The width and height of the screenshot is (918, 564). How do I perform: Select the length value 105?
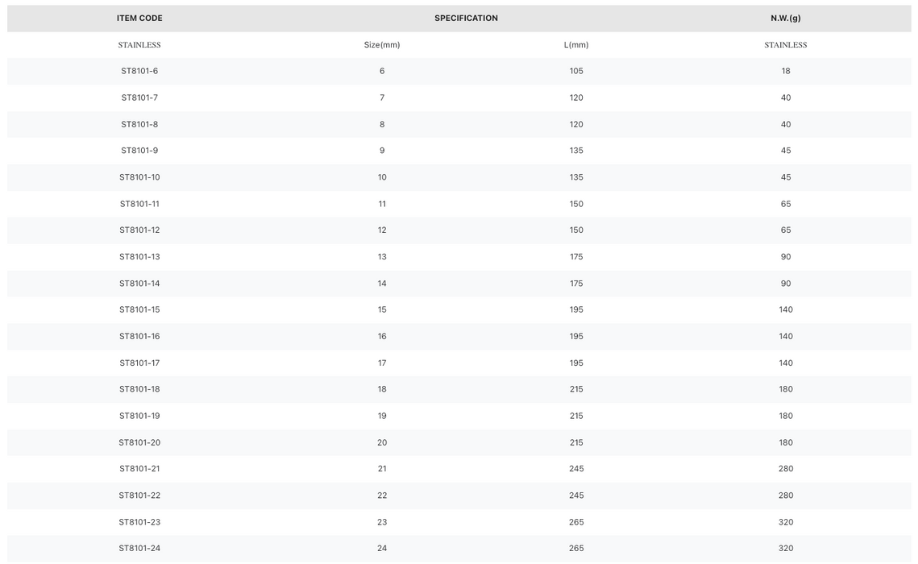(576, 71)
